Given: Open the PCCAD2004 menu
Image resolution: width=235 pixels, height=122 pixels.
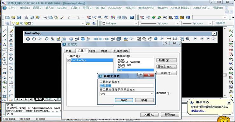Looking at the screenshot, I should pos(115,8).
